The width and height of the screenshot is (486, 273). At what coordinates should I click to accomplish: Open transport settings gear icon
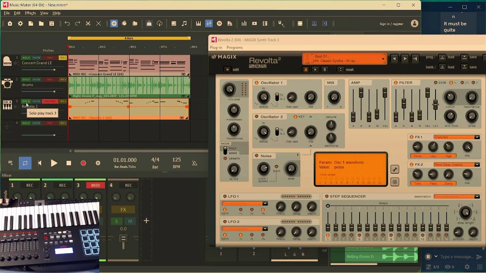(98, 163)
